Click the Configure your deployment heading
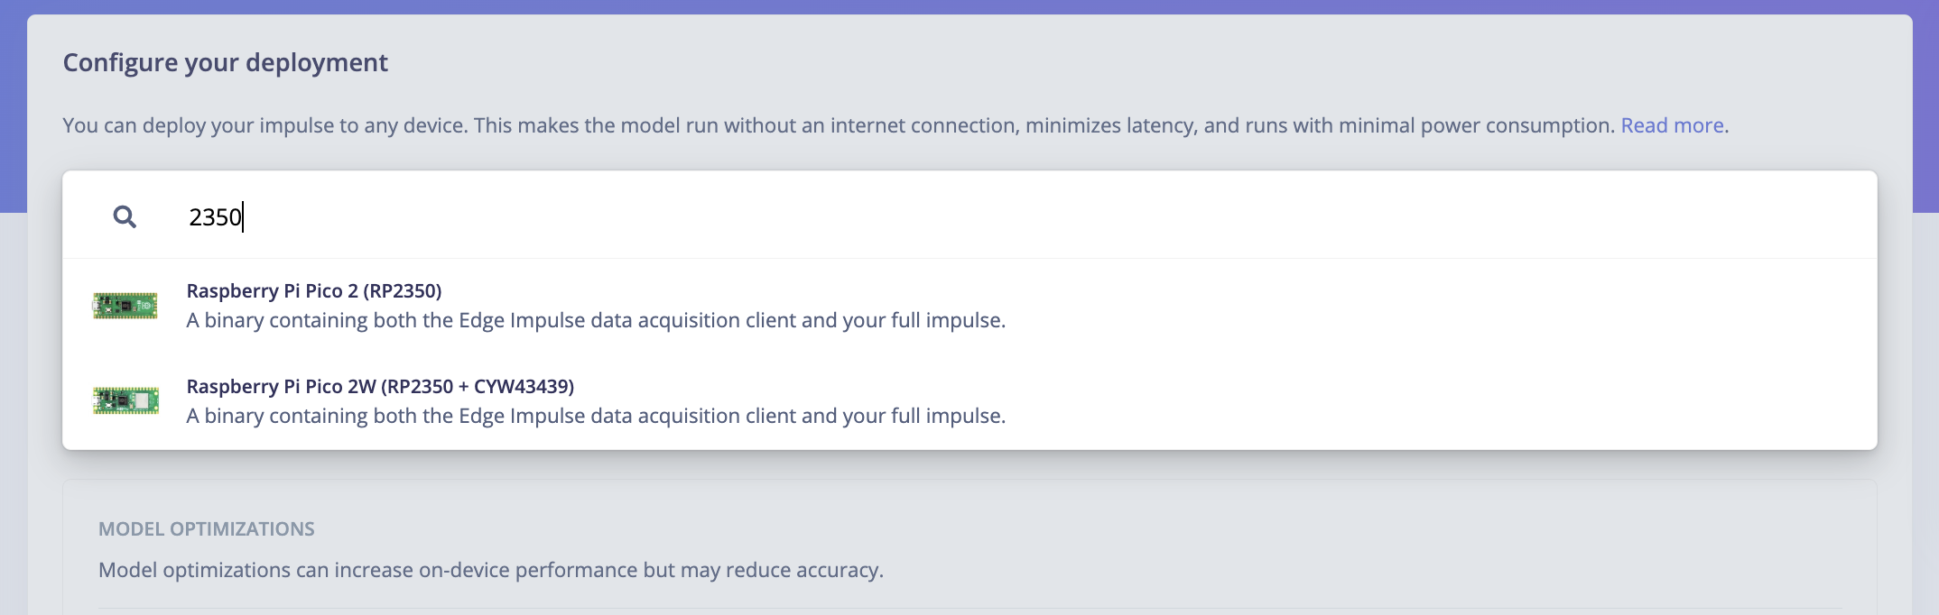1939x615 pixels. point(226,62)
